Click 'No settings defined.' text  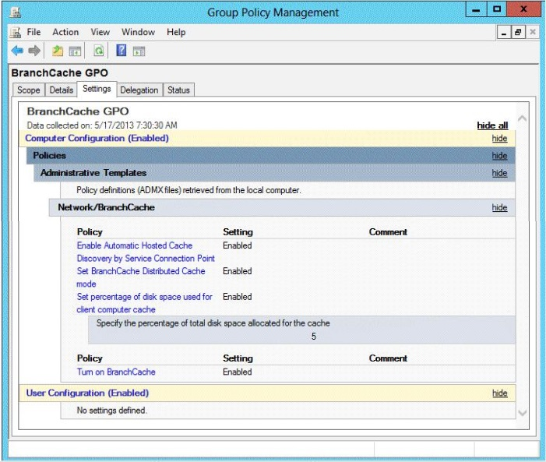tap(112, 411)
